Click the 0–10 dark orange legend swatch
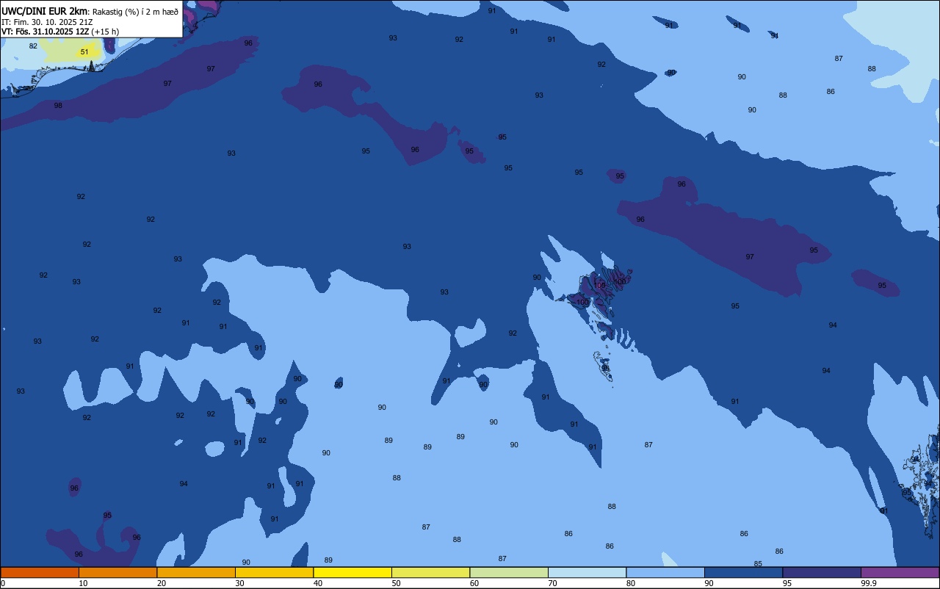Screen dimensions: 940x589 [x=40, y=572]
